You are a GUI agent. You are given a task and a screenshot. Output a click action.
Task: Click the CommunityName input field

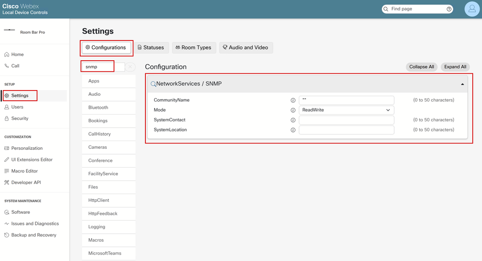[x=346, y=100]
